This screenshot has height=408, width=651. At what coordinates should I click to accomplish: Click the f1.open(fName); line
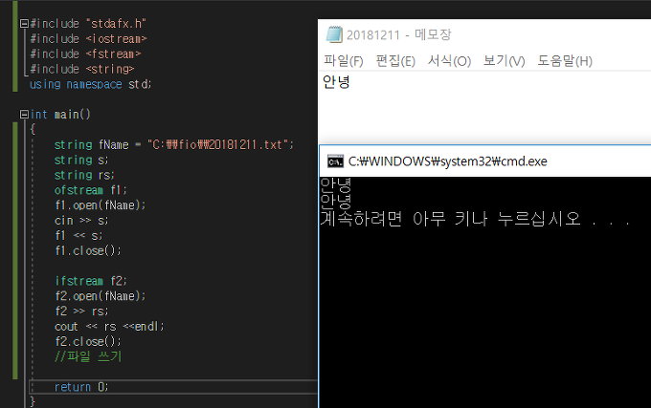(101, 205)
